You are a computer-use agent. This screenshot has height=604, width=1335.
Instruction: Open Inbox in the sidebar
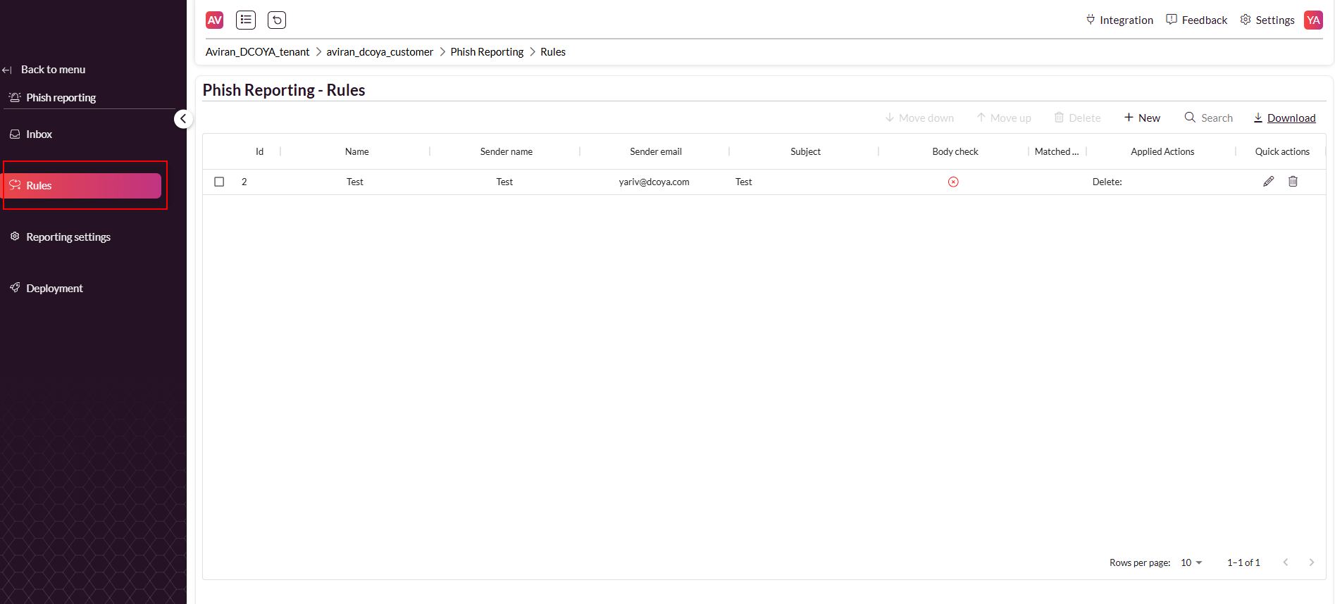click(39, 134)
